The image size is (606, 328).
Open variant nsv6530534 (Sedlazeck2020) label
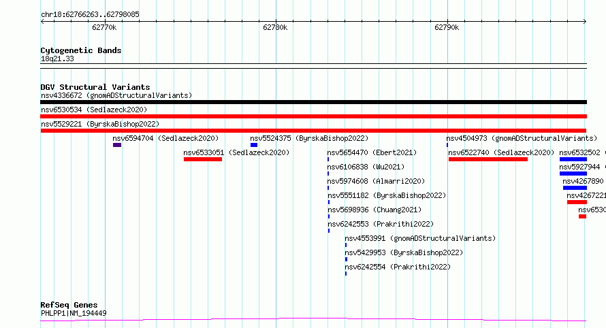click(94, 110)
